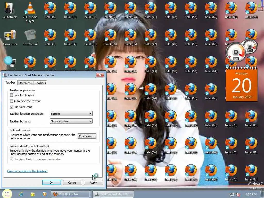Select the halal (50) Firefox shortcut
The height and width of the screenshot is (198, 264).
click(x=171, y=64)
